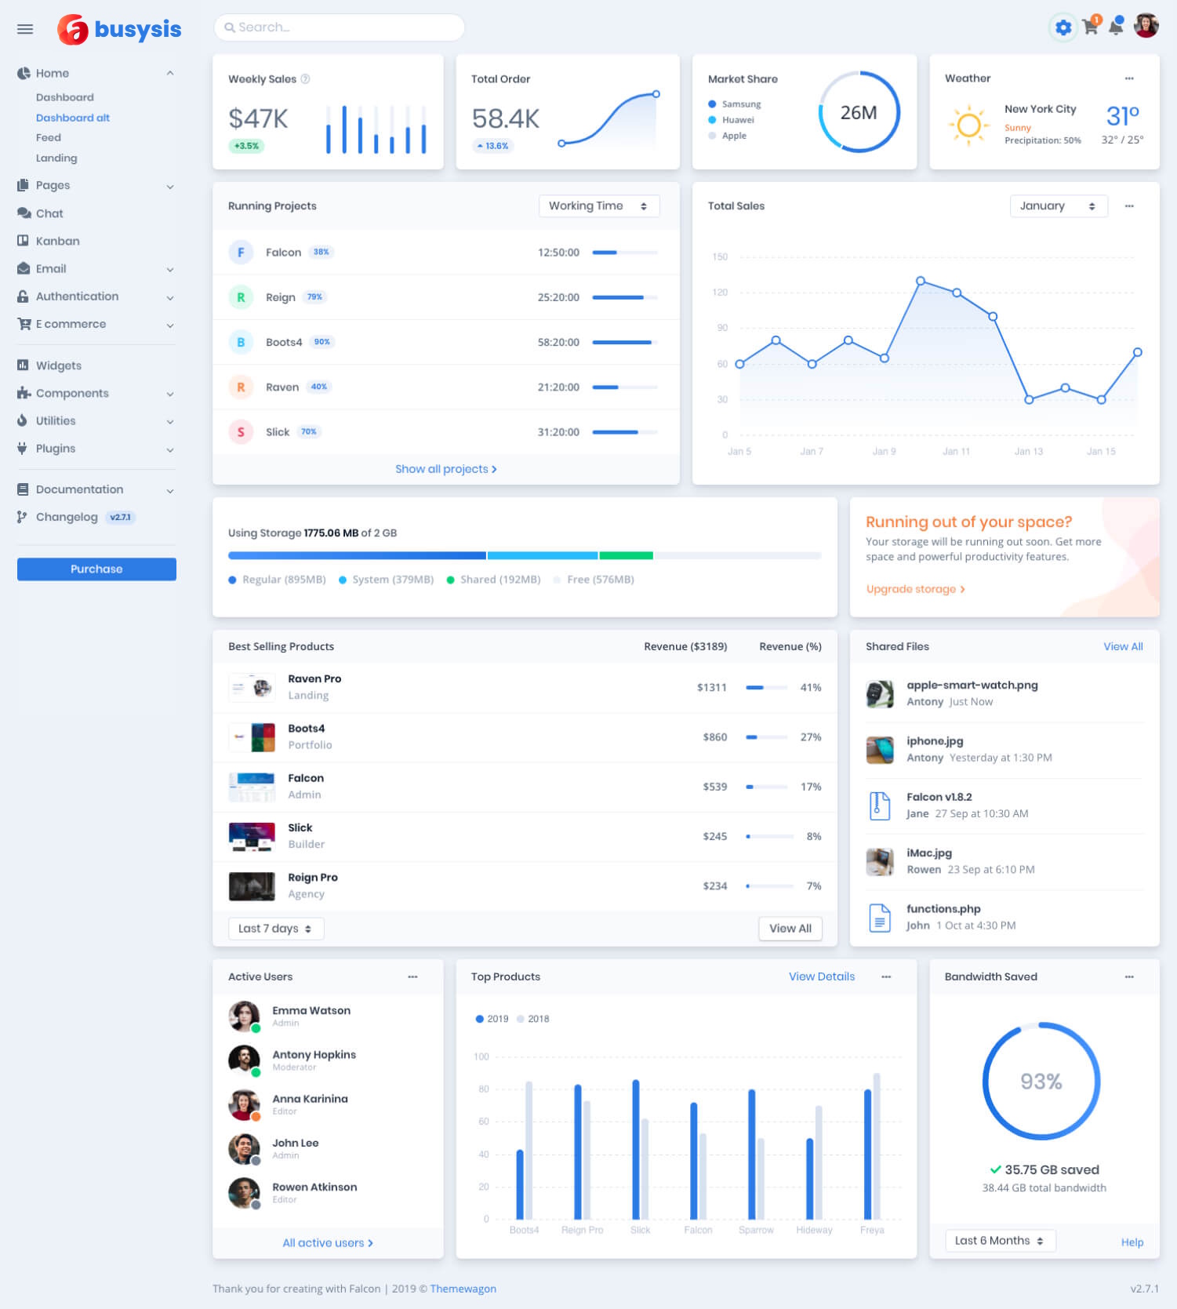Open the settings gear icon

(x=1063, y=28)
